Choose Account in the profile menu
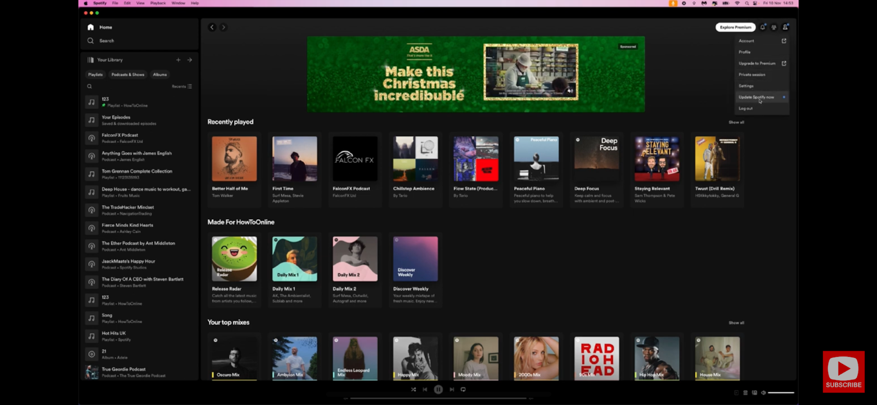 point(762,41)
